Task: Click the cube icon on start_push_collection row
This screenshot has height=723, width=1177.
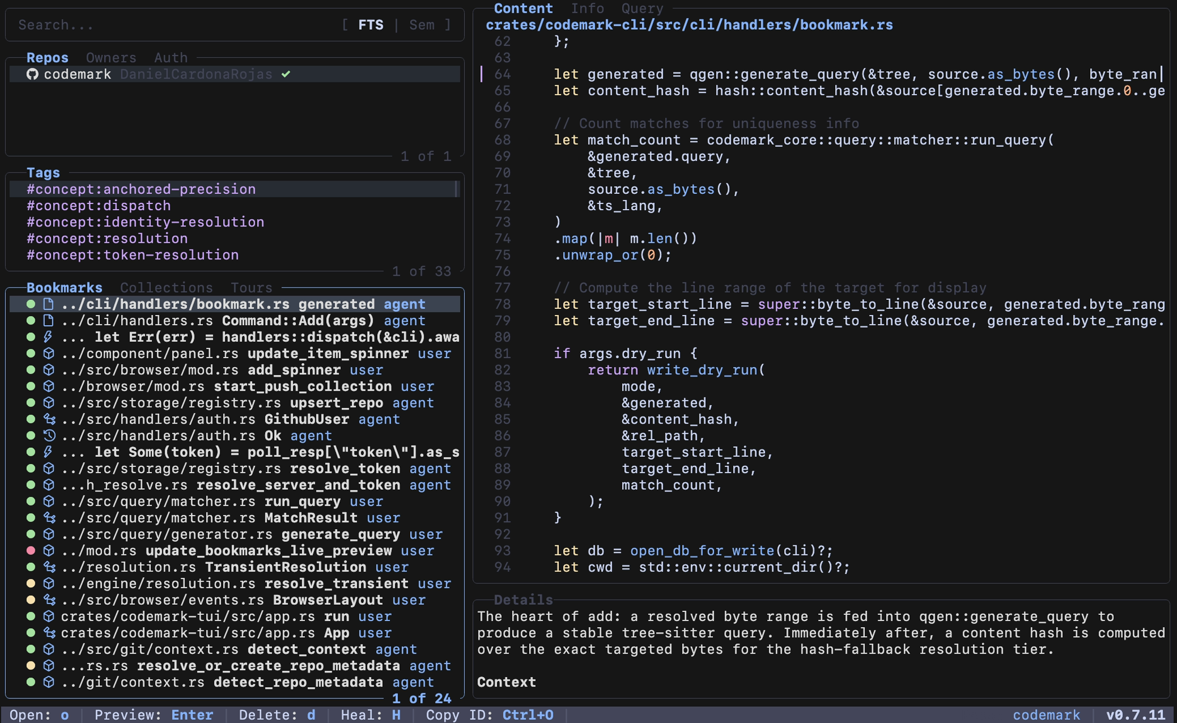Action: (x=49, y=386)
